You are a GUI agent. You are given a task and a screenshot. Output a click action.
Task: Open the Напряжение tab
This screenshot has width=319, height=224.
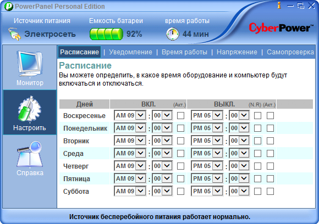237,52
